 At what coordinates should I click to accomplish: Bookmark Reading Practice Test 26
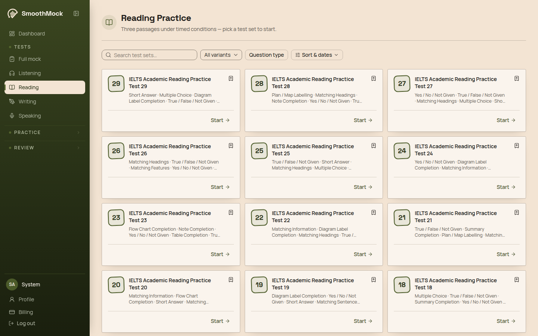[231, 146]
